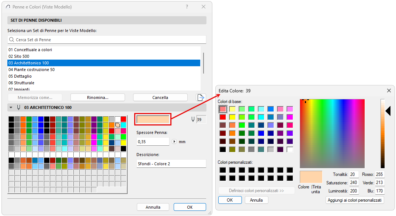Click the selected pen 39 color preview
The image size is (396, 216).
click(x=153, y=119)
